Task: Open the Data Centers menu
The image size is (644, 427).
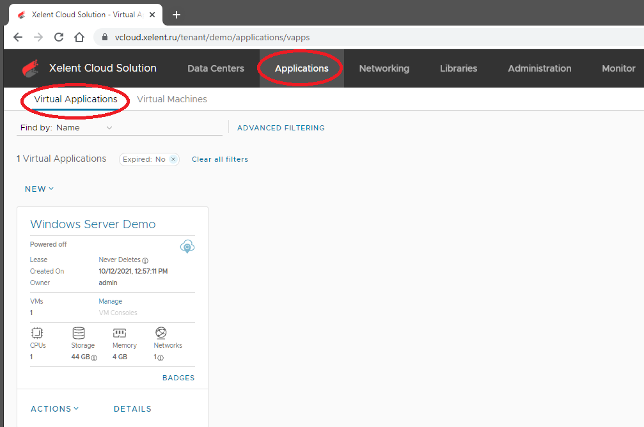Action: (216, 68)
